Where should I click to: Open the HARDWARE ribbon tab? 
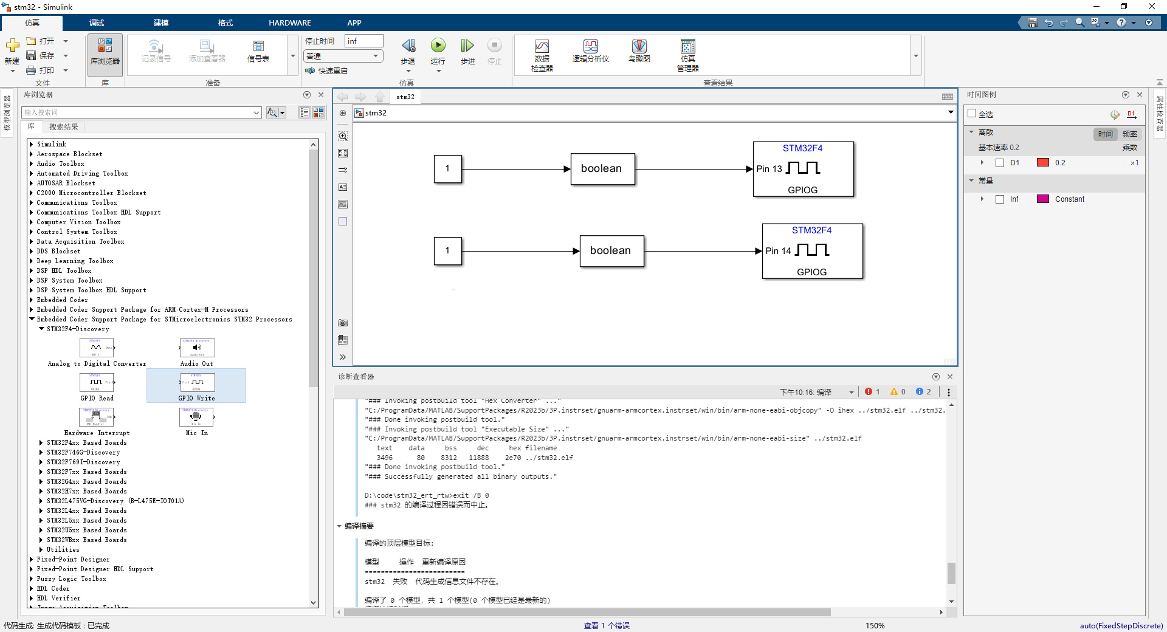(290, 22)
